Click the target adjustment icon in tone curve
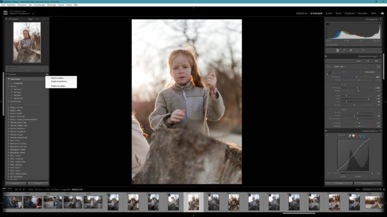387x217 pixels. point(327,136)
